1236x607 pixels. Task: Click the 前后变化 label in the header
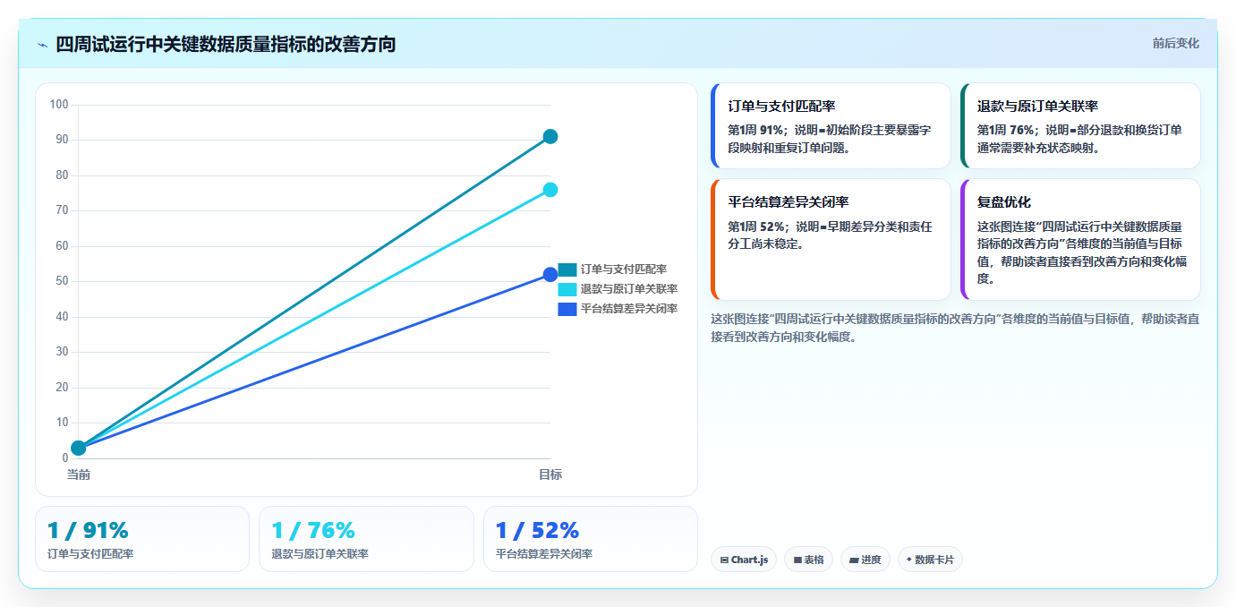tap(1175, 44)
